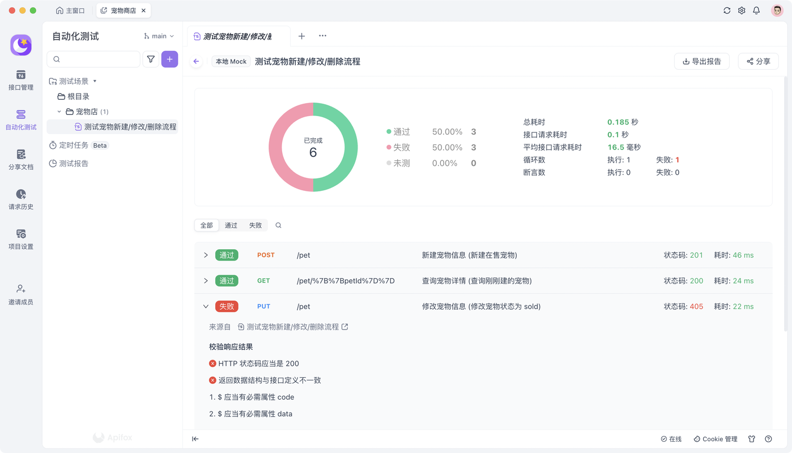Click the filter funnel icon
The width and height of the screenshot is (792, 453).
151,59
